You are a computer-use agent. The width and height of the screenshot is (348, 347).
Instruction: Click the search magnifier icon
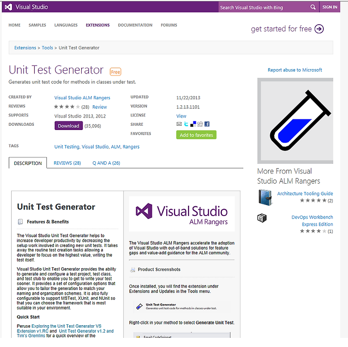click(313, 7)
